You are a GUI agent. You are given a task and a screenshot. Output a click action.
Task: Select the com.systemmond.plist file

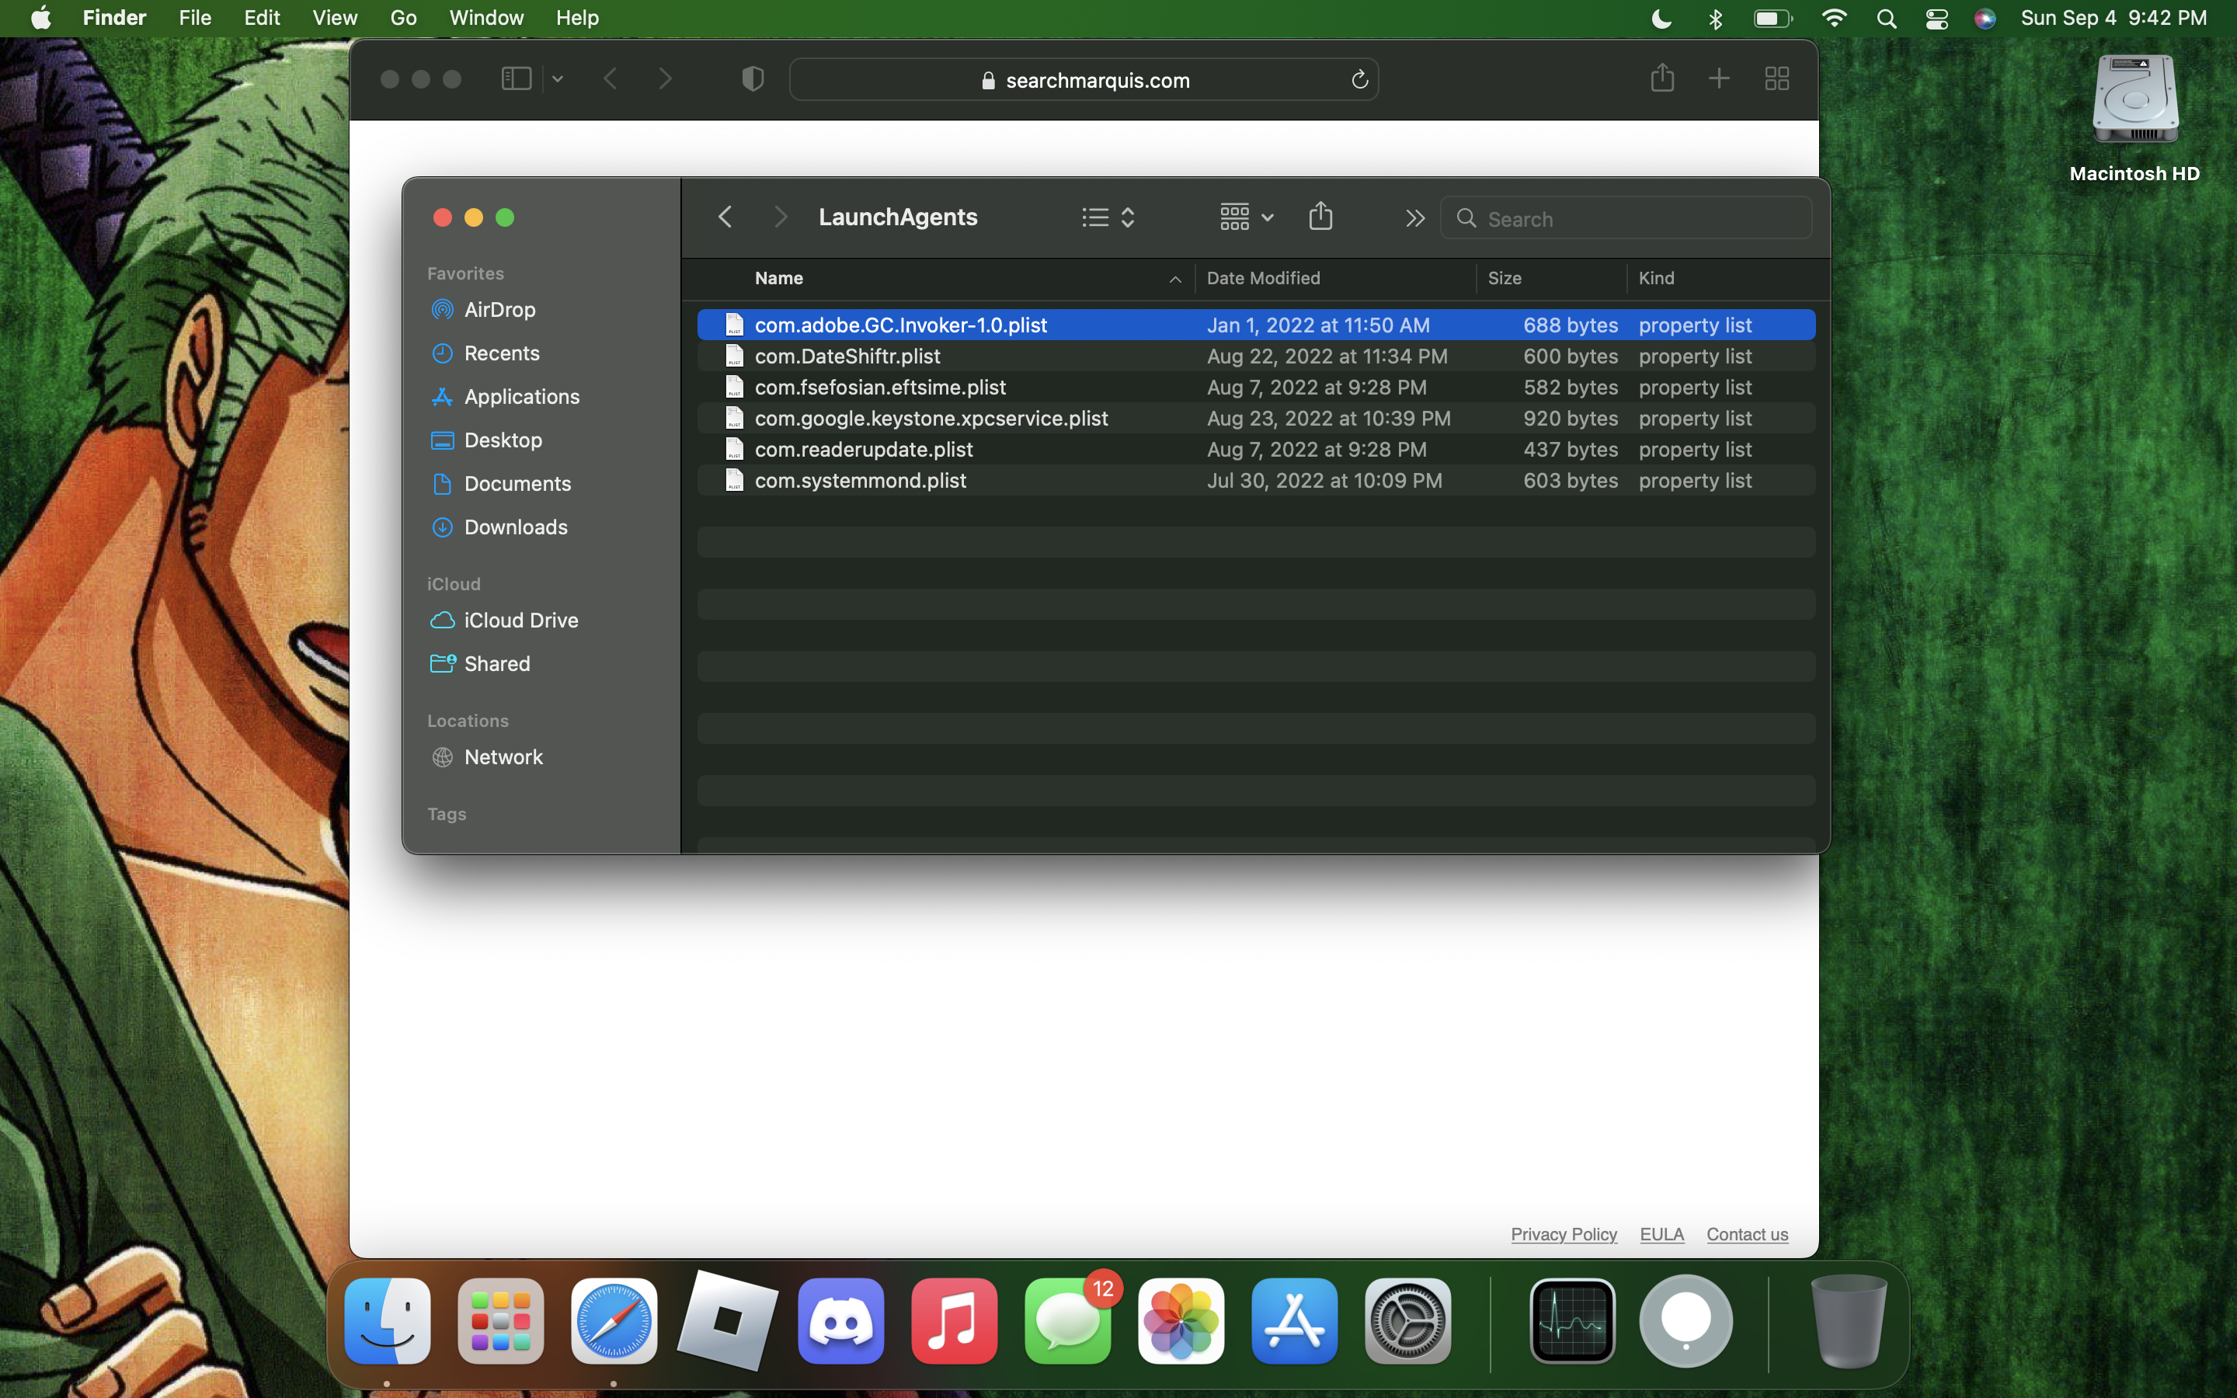[x=860, y=481]
